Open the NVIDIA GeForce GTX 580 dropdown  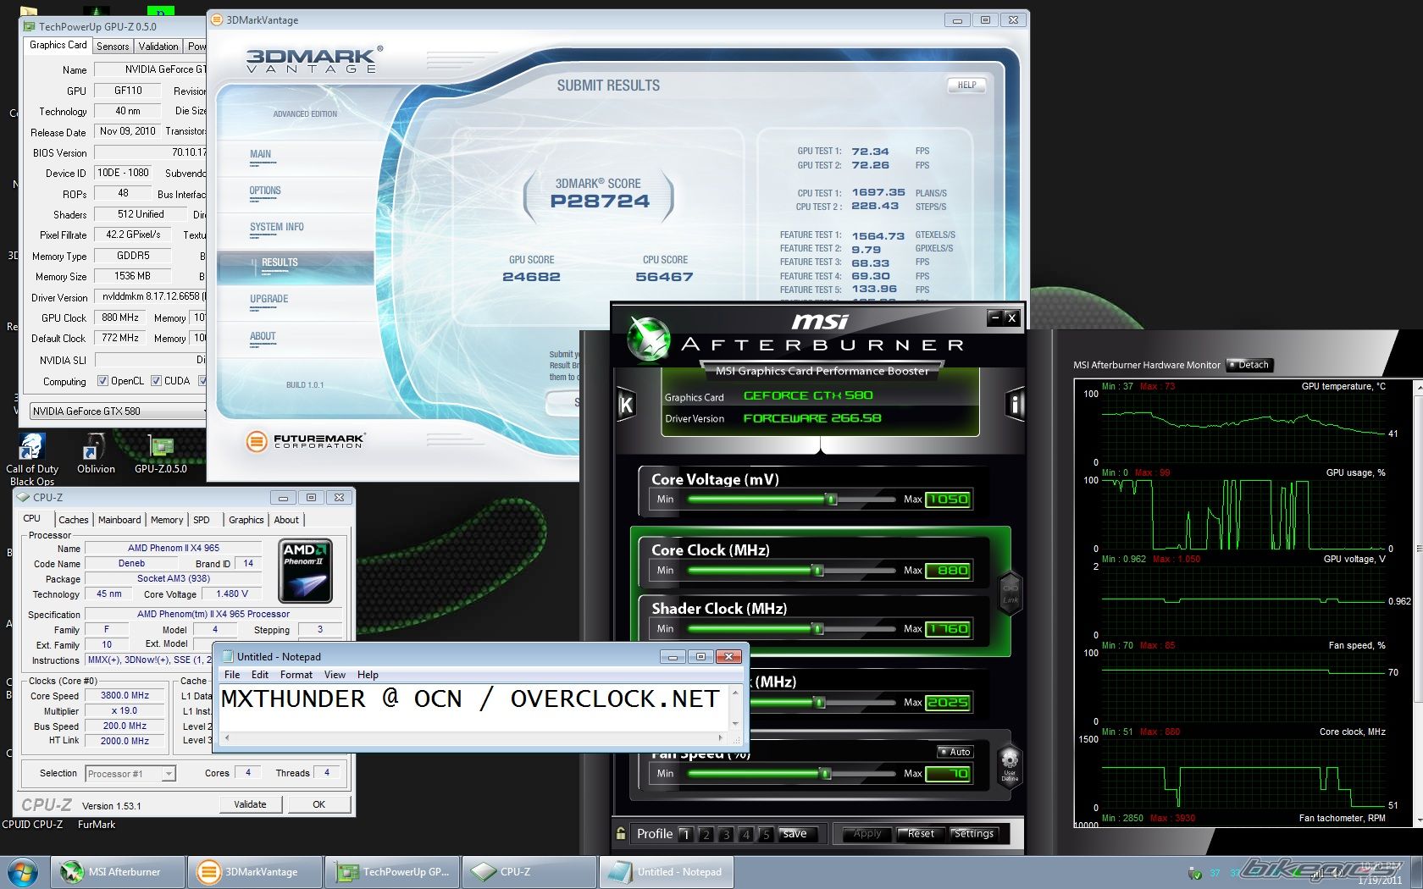click(x=117, y=411)
